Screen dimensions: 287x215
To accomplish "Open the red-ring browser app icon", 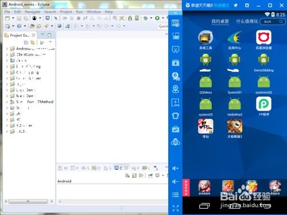I will (x=263, y=37).
